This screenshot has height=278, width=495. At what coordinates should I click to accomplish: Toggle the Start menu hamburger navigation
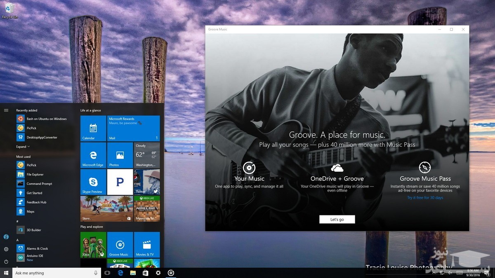6,110
